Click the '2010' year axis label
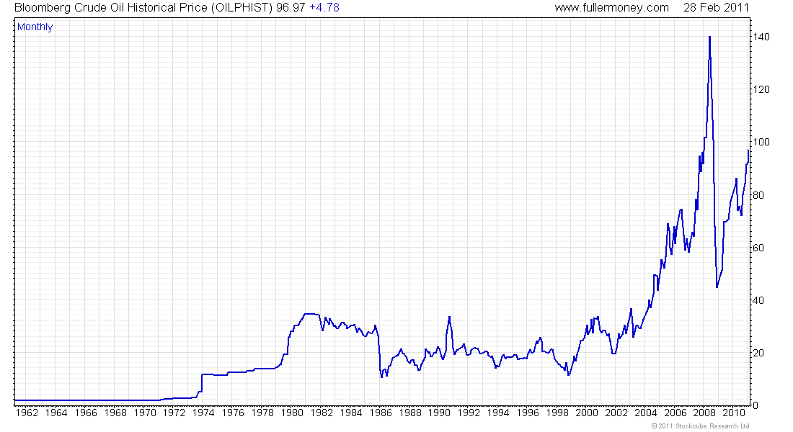The width and height of the screenshot is (793, 432). (x=734, y=413)
